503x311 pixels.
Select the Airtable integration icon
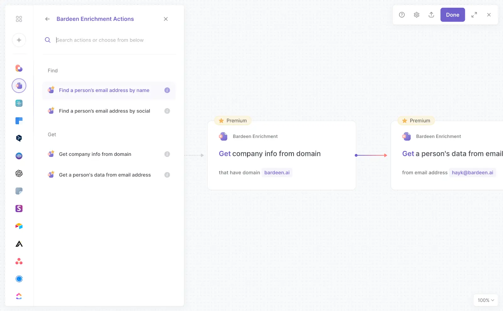pos(19,226)
